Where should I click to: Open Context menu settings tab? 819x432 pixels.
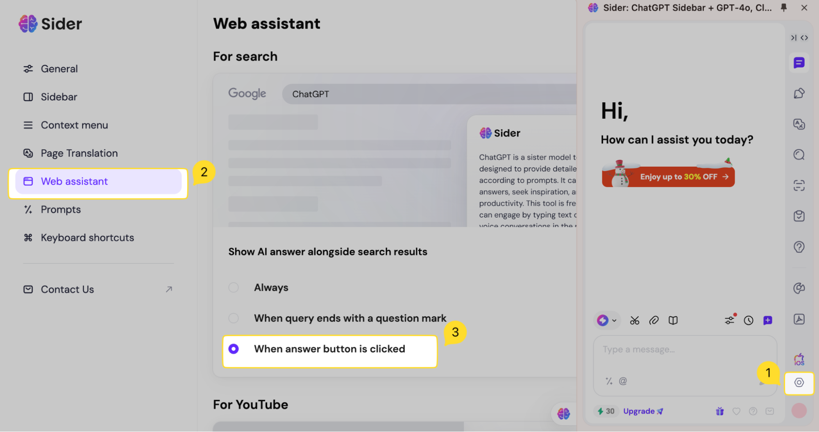pyautogui.click(x=98, y=125)
